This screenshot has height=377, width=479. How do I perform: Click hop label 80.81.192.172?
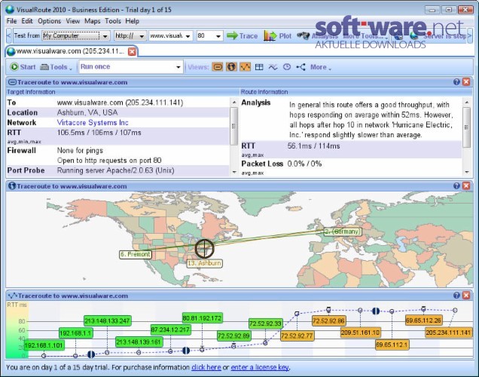click(x=202, y=318)
